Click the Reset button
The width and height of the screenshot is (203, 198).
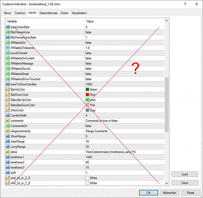coord(191,193)
